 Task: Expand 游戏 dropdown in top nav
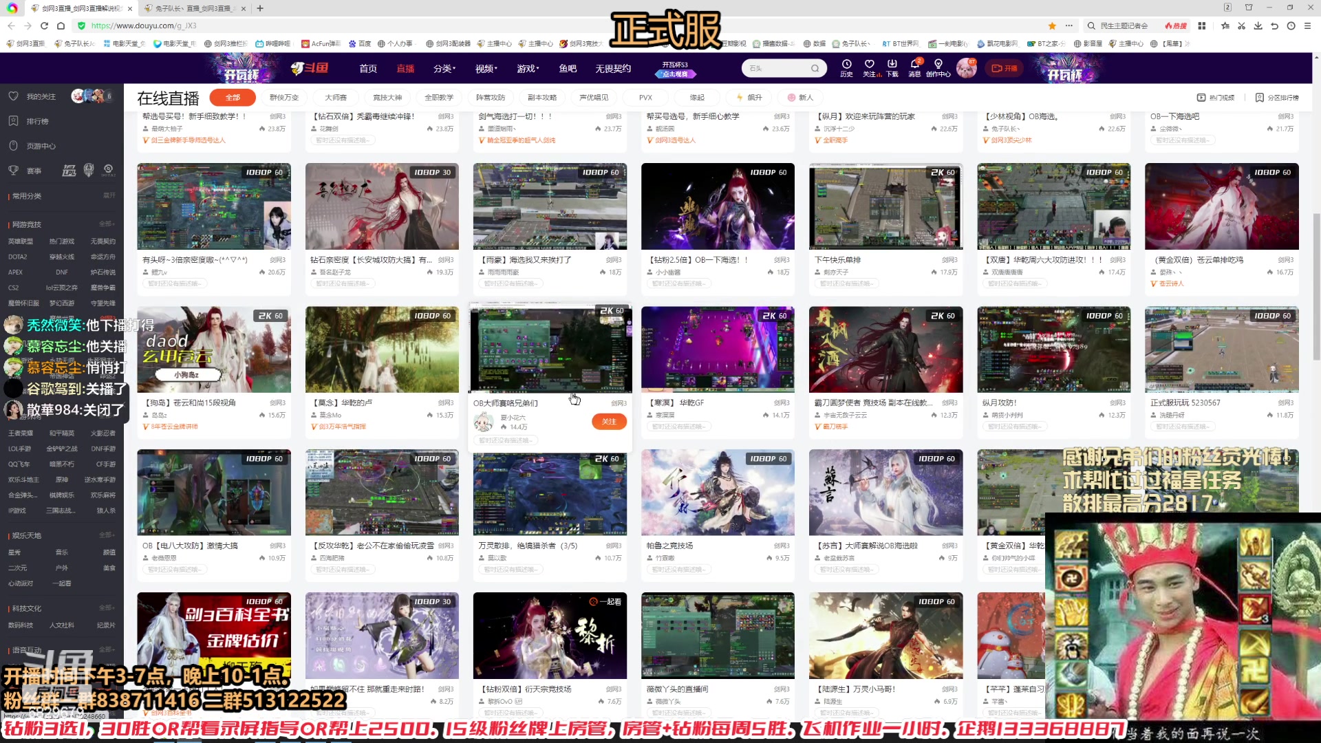tap(528, 69)
